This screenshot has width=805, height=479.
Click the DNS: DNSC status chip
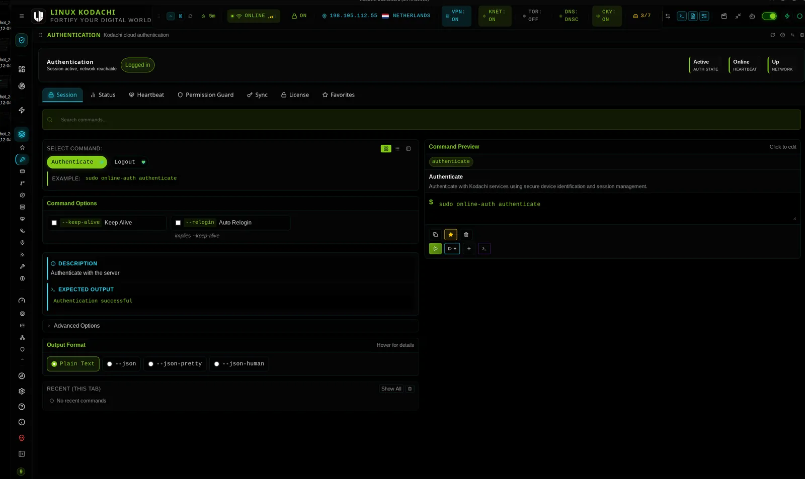pos(570,16)
